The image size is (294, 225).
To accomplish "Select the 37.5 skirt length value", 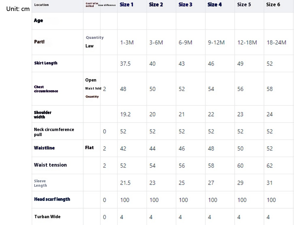I will tap(125, 64).
